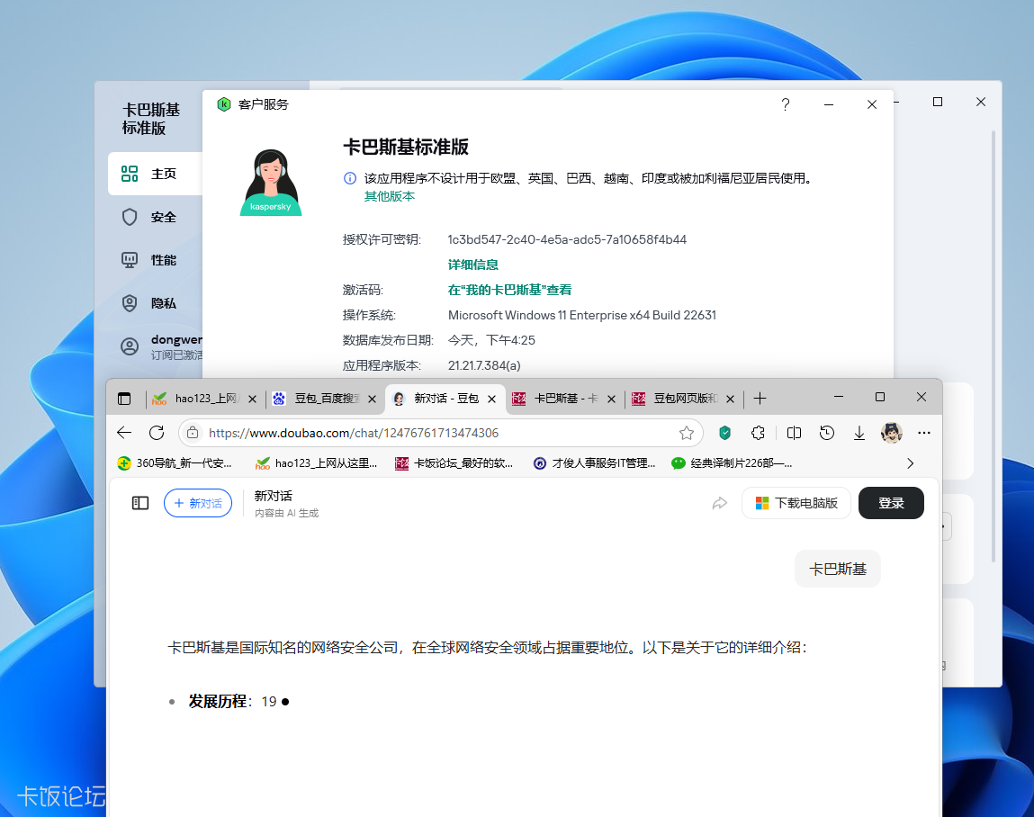
Task: Click the info icon beside the region notice
Action: click(350, 178)
